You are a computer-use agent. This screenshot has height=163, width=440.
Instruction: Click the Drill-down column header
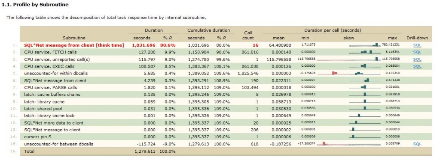tap(417, 38)
